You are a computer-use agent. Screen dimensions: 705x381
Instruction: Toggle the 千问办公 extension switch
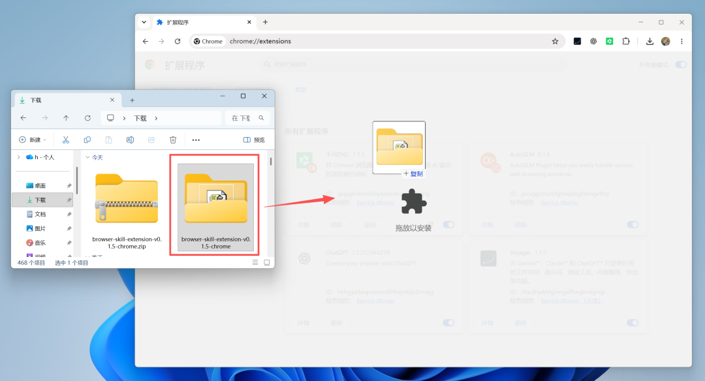tap(448, 224)
